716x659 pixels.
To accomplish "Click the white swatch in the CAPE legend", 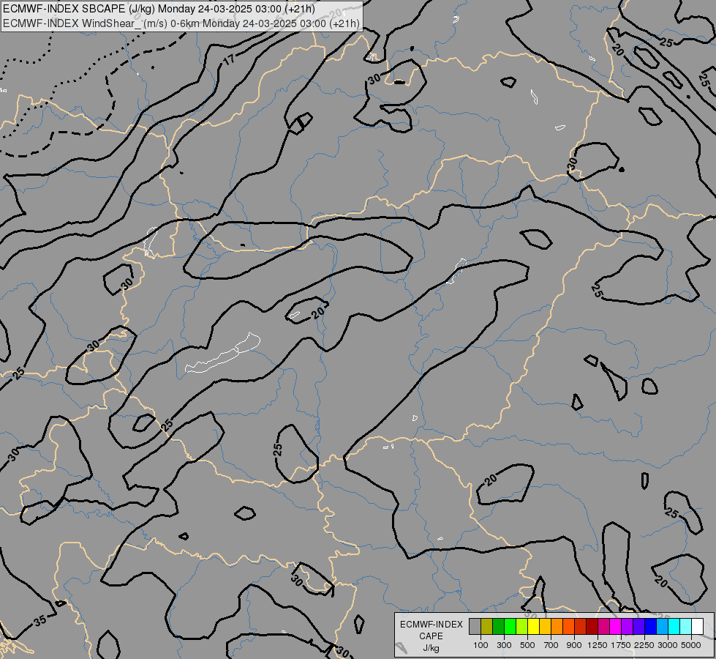I will pyautogui.click(x=697, y=627).
